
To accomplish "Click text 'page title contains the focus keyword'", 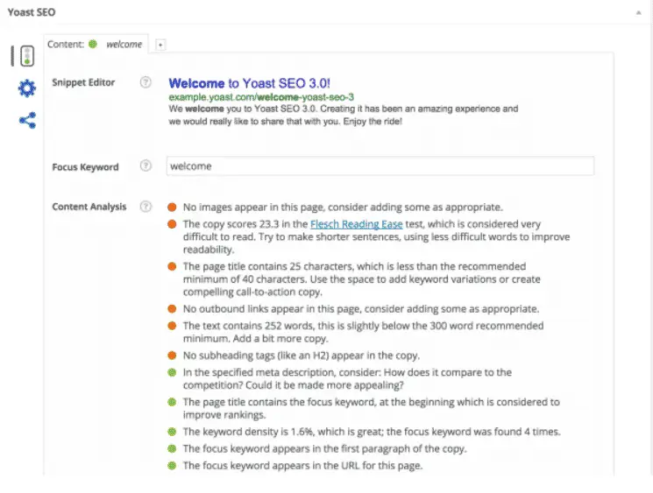I will (288, 402).
